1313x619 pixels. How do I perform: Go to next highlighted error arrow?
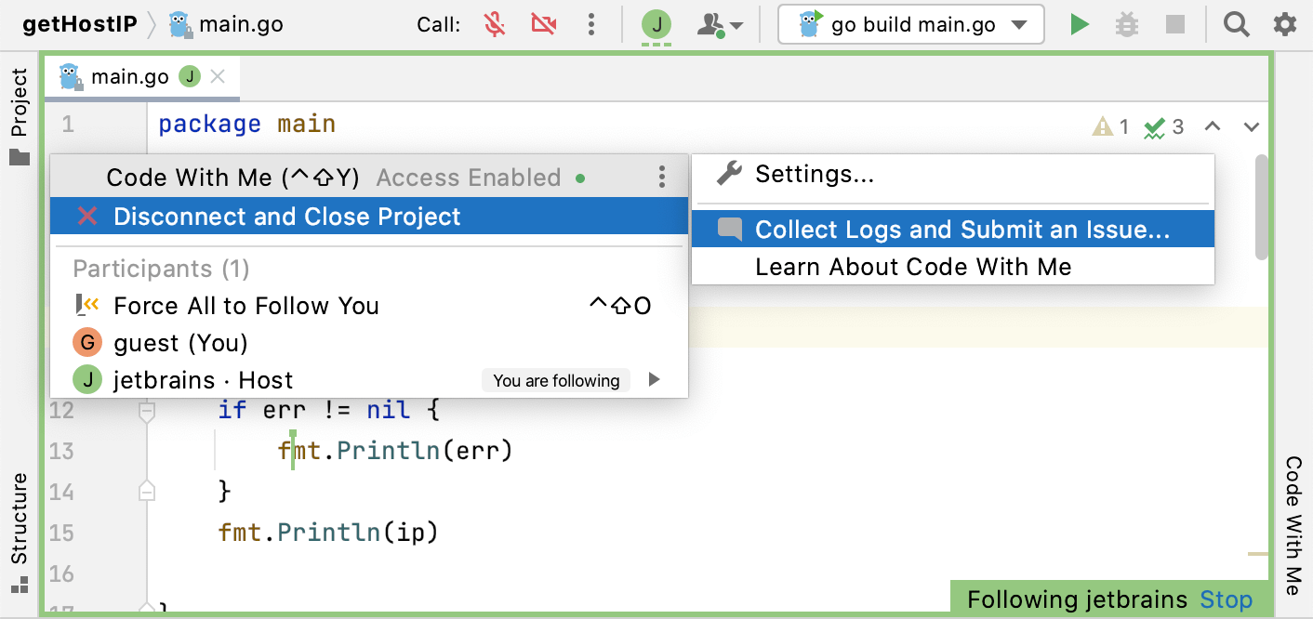click(x=1251, y=127)
